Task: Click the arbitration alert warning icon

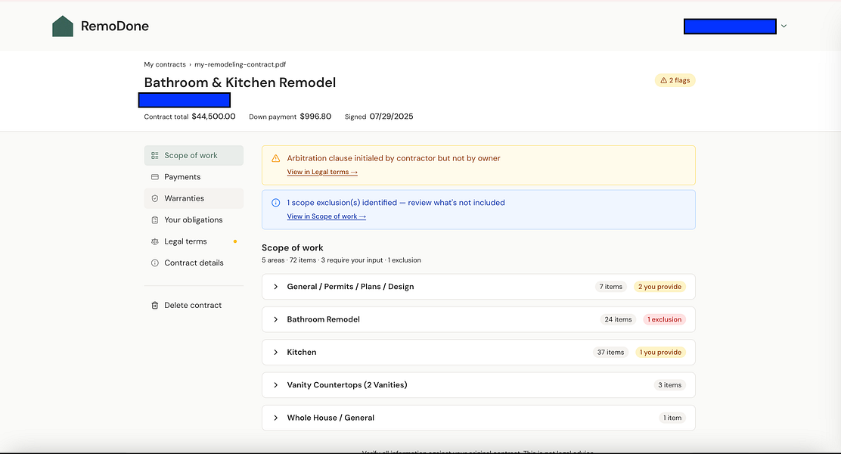Action: click(x=276, y=158)
